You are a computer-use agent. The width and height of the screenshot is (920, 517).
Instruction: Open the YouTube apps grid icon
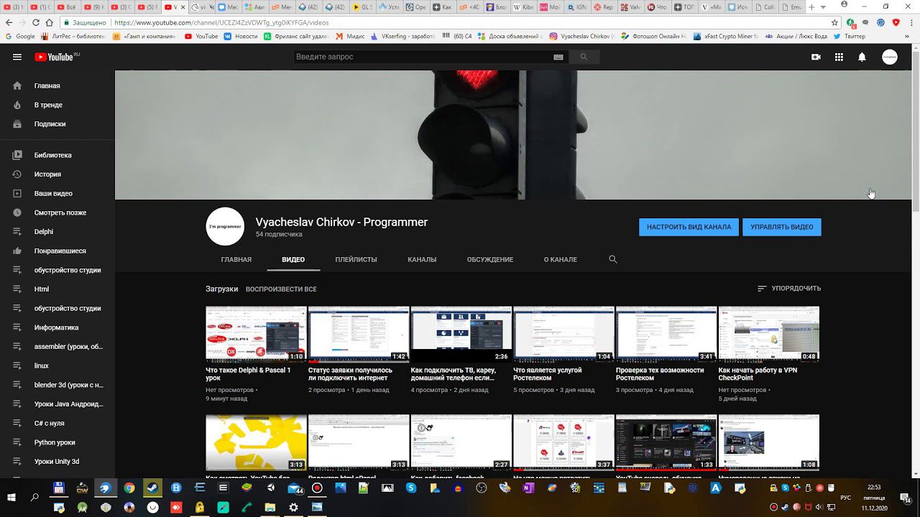click(x=839, y=57)
